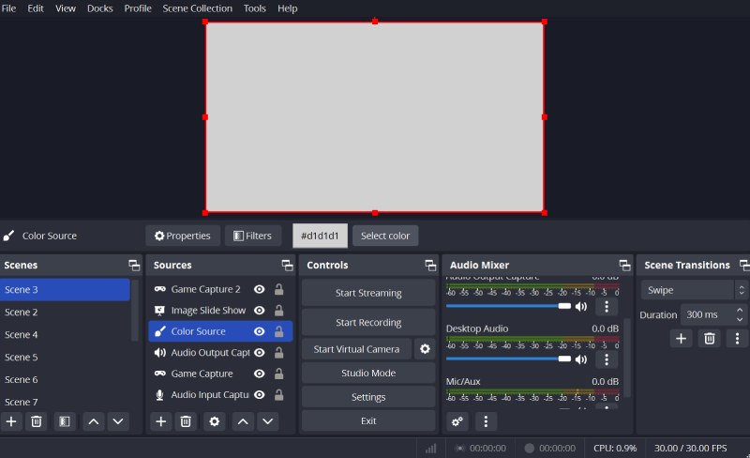Delete selected scene with trash icon
The height and width of the screenshot is (458, 750).
pos(37,421)
